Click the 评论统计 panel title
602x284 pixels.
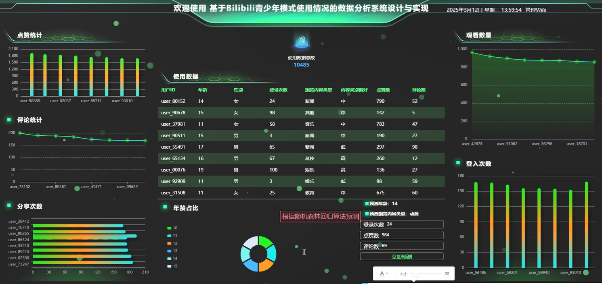[x=29, y=120]
